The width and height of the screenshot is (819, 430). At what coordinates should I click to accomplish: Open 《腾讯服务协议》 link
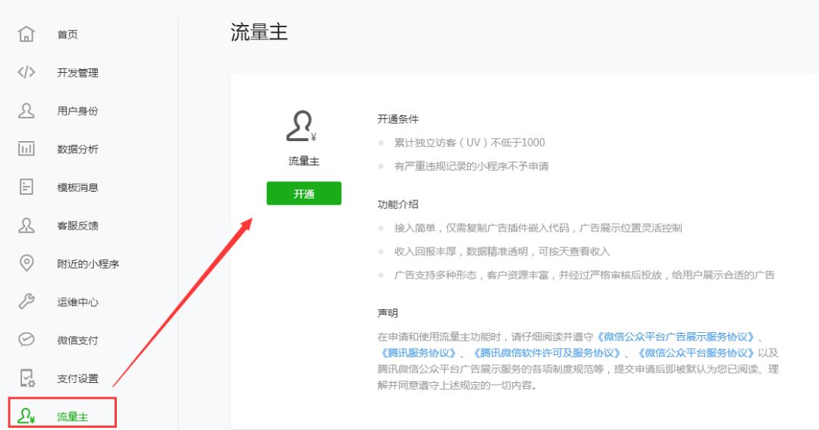pyautogui.click(x=419, y=353)
